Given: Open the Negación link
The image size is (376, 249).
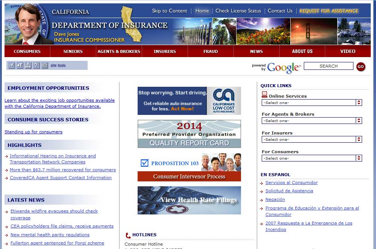Looking at the screenshot, I should coord(275,199).
